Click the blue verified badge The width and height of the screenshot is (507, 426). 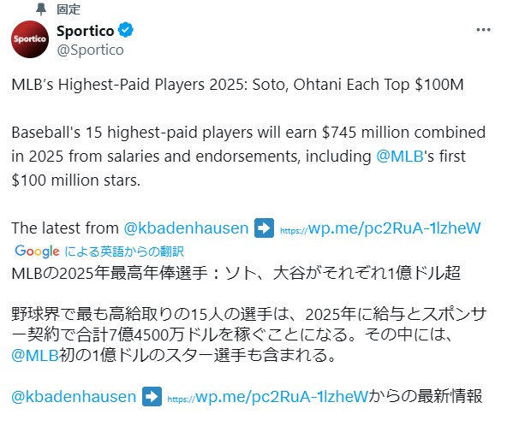(125, 30)
